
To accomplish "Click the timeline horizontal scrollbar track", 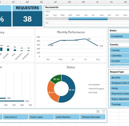I will pos(88,23).
